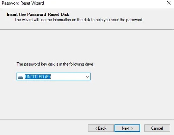The width and height of the screenshot is (174, 135).
Task: Expand the drive selection dropdown arrow
Action: [x=87, y=77]
